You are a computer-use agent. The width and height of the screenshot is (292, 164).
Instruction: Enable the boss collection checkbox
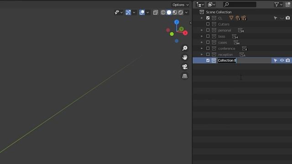pyautogui.click(x=208, y=36)
